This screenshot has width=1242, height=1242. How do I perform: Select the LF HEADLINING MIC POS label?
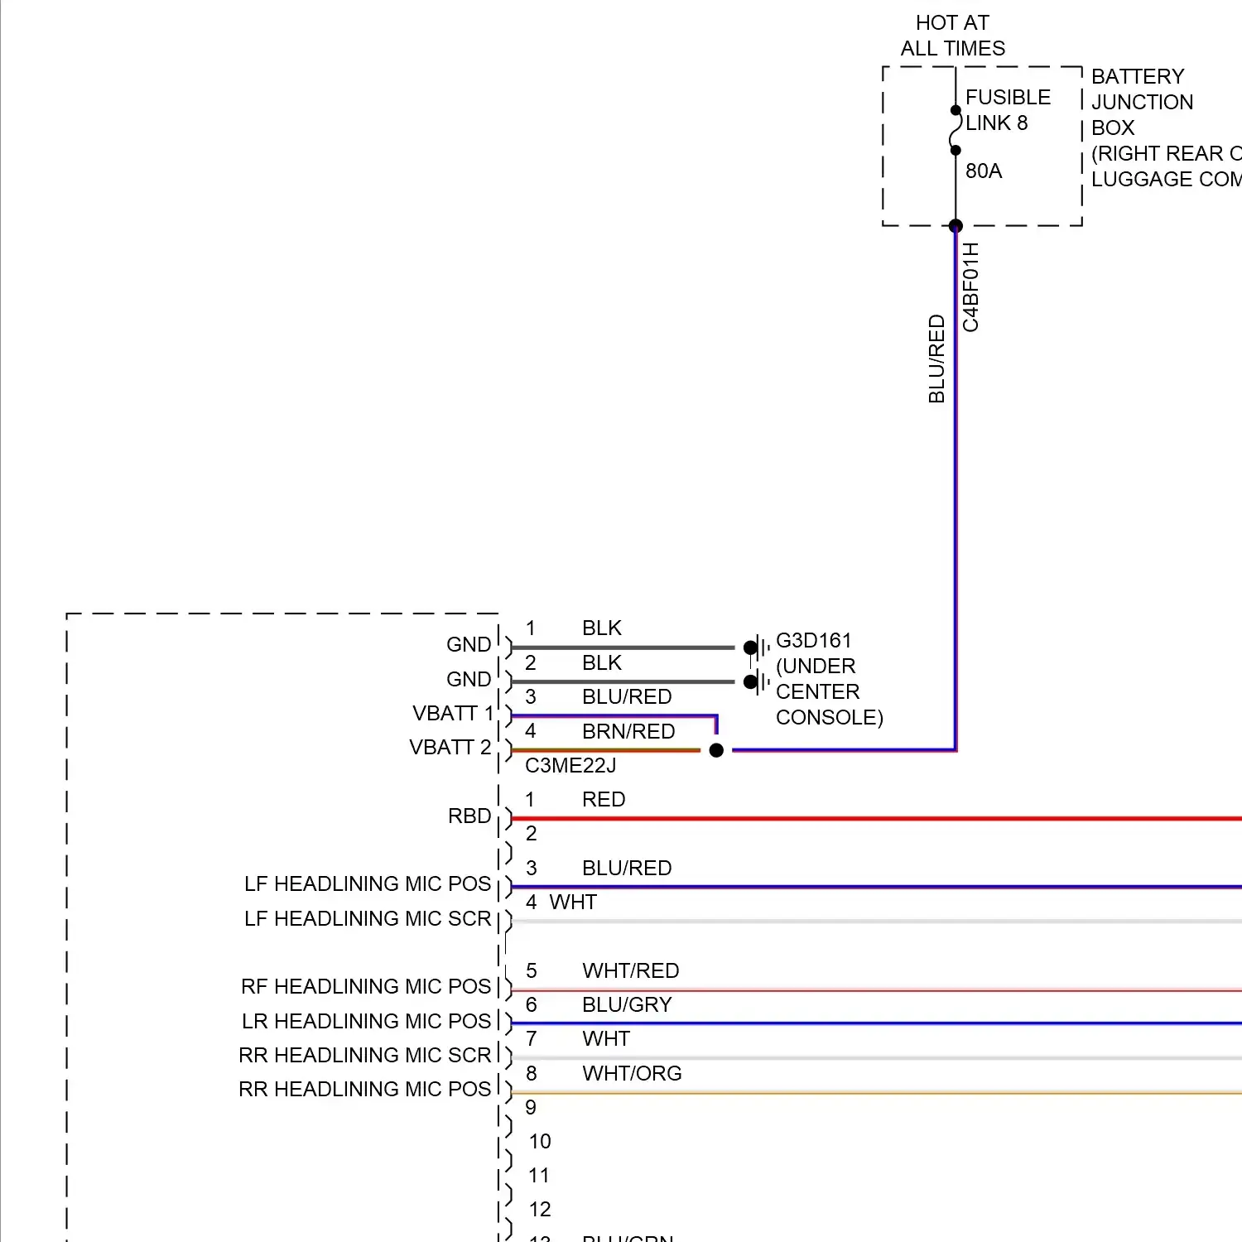coord(368,884)
